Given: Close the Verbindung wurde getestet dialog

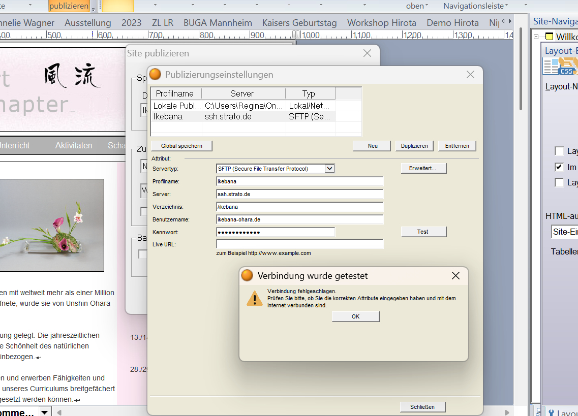Looking at the screenshot, I should click(x=455, y=276).
